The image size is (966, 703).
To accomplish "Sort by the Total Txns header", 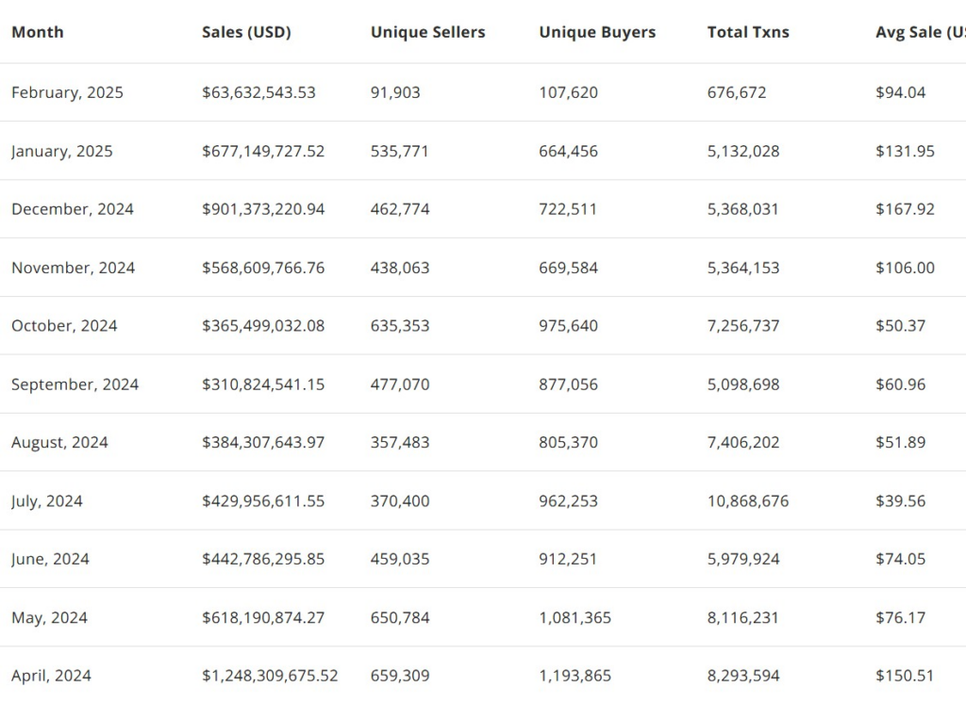I will (x=748, y=32).
